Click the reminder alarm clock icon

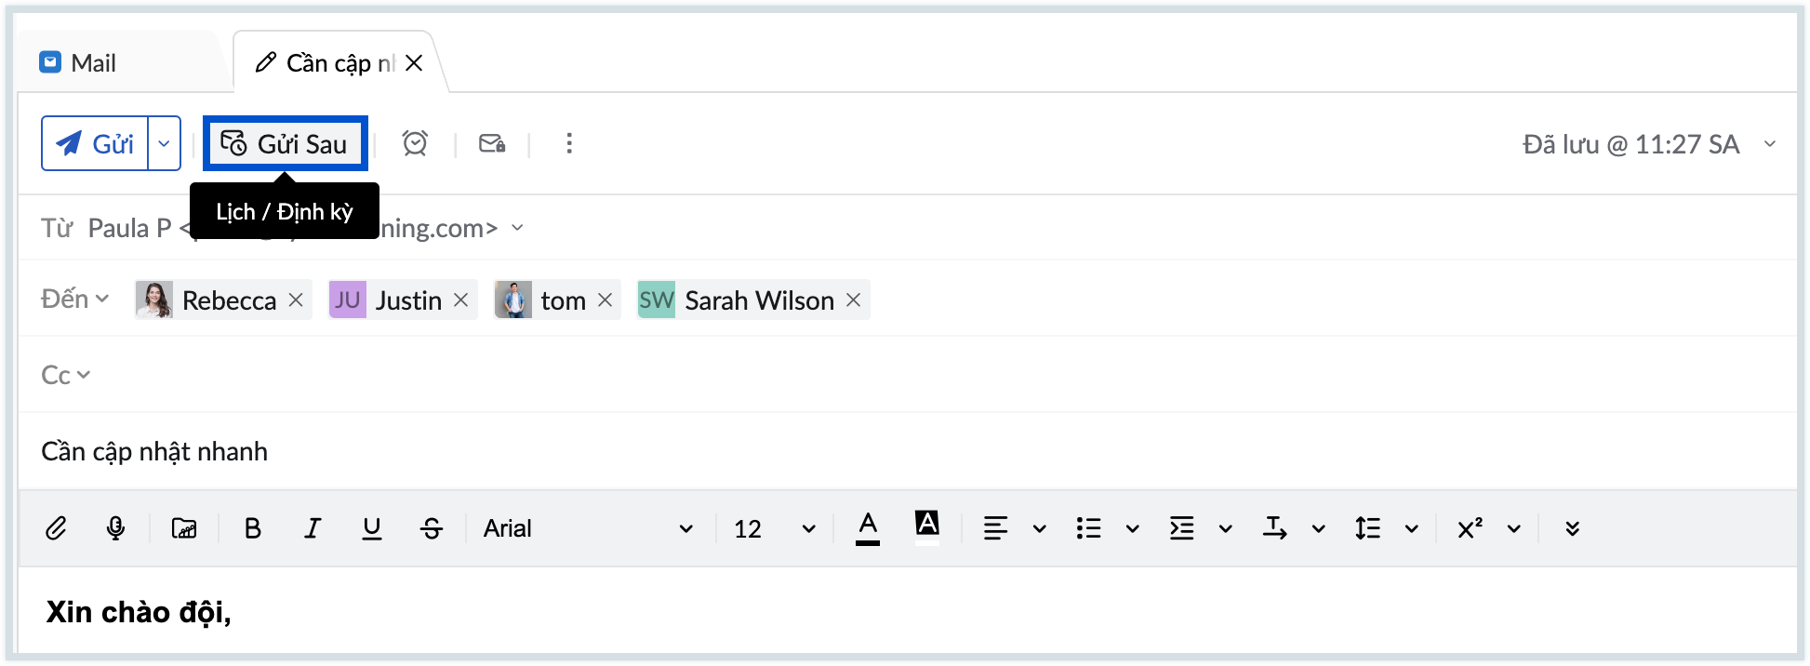[x=415, y=143]
